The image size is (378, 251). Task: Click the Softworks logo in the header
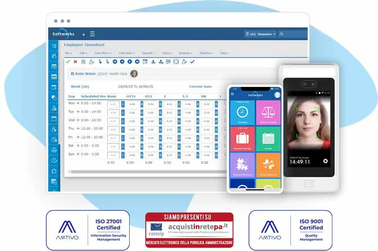(x=63, y=34)
